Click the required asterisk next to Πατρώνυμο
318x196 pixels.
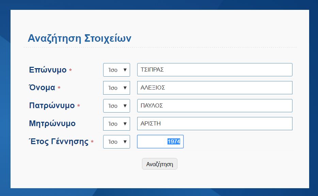(79, 106)
